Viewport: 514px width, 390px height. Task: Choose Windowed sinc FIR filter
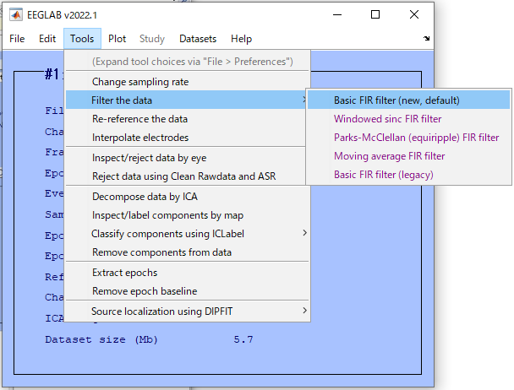[x=409, y=118]
